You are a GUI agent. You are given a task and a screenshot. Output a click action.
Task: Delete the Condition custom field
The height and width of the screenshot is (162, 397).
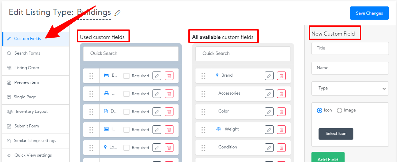click(x=281, y=147)
